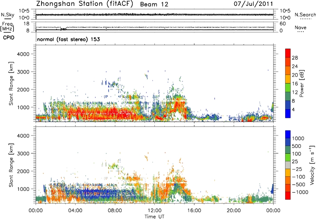Click Slant Range [km] label of velocity panel
Screen dimensions: 316x219
coord(11,165)
